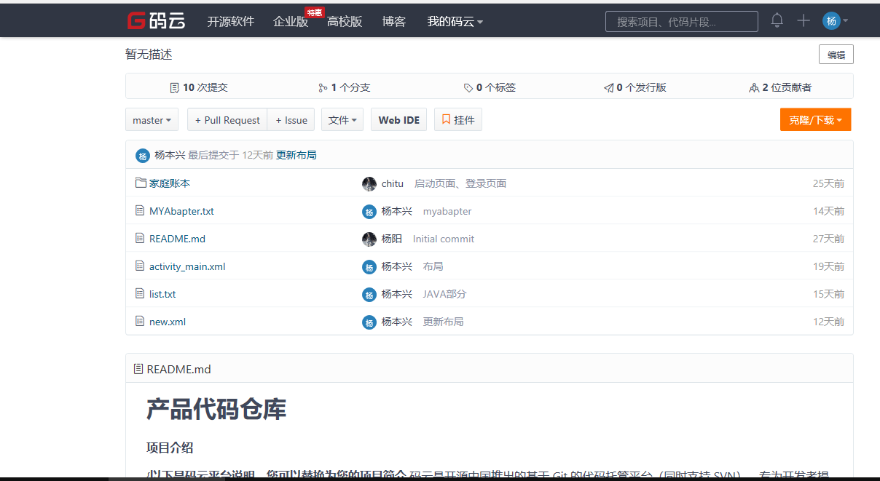880x481 pixels.
Task: Click 杨阳's avatar in README.md row
Action: click(369, 239)
